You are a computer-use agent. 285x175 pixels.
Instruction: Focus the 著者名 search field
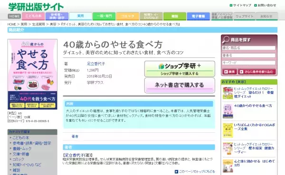[x=248, y=55]
